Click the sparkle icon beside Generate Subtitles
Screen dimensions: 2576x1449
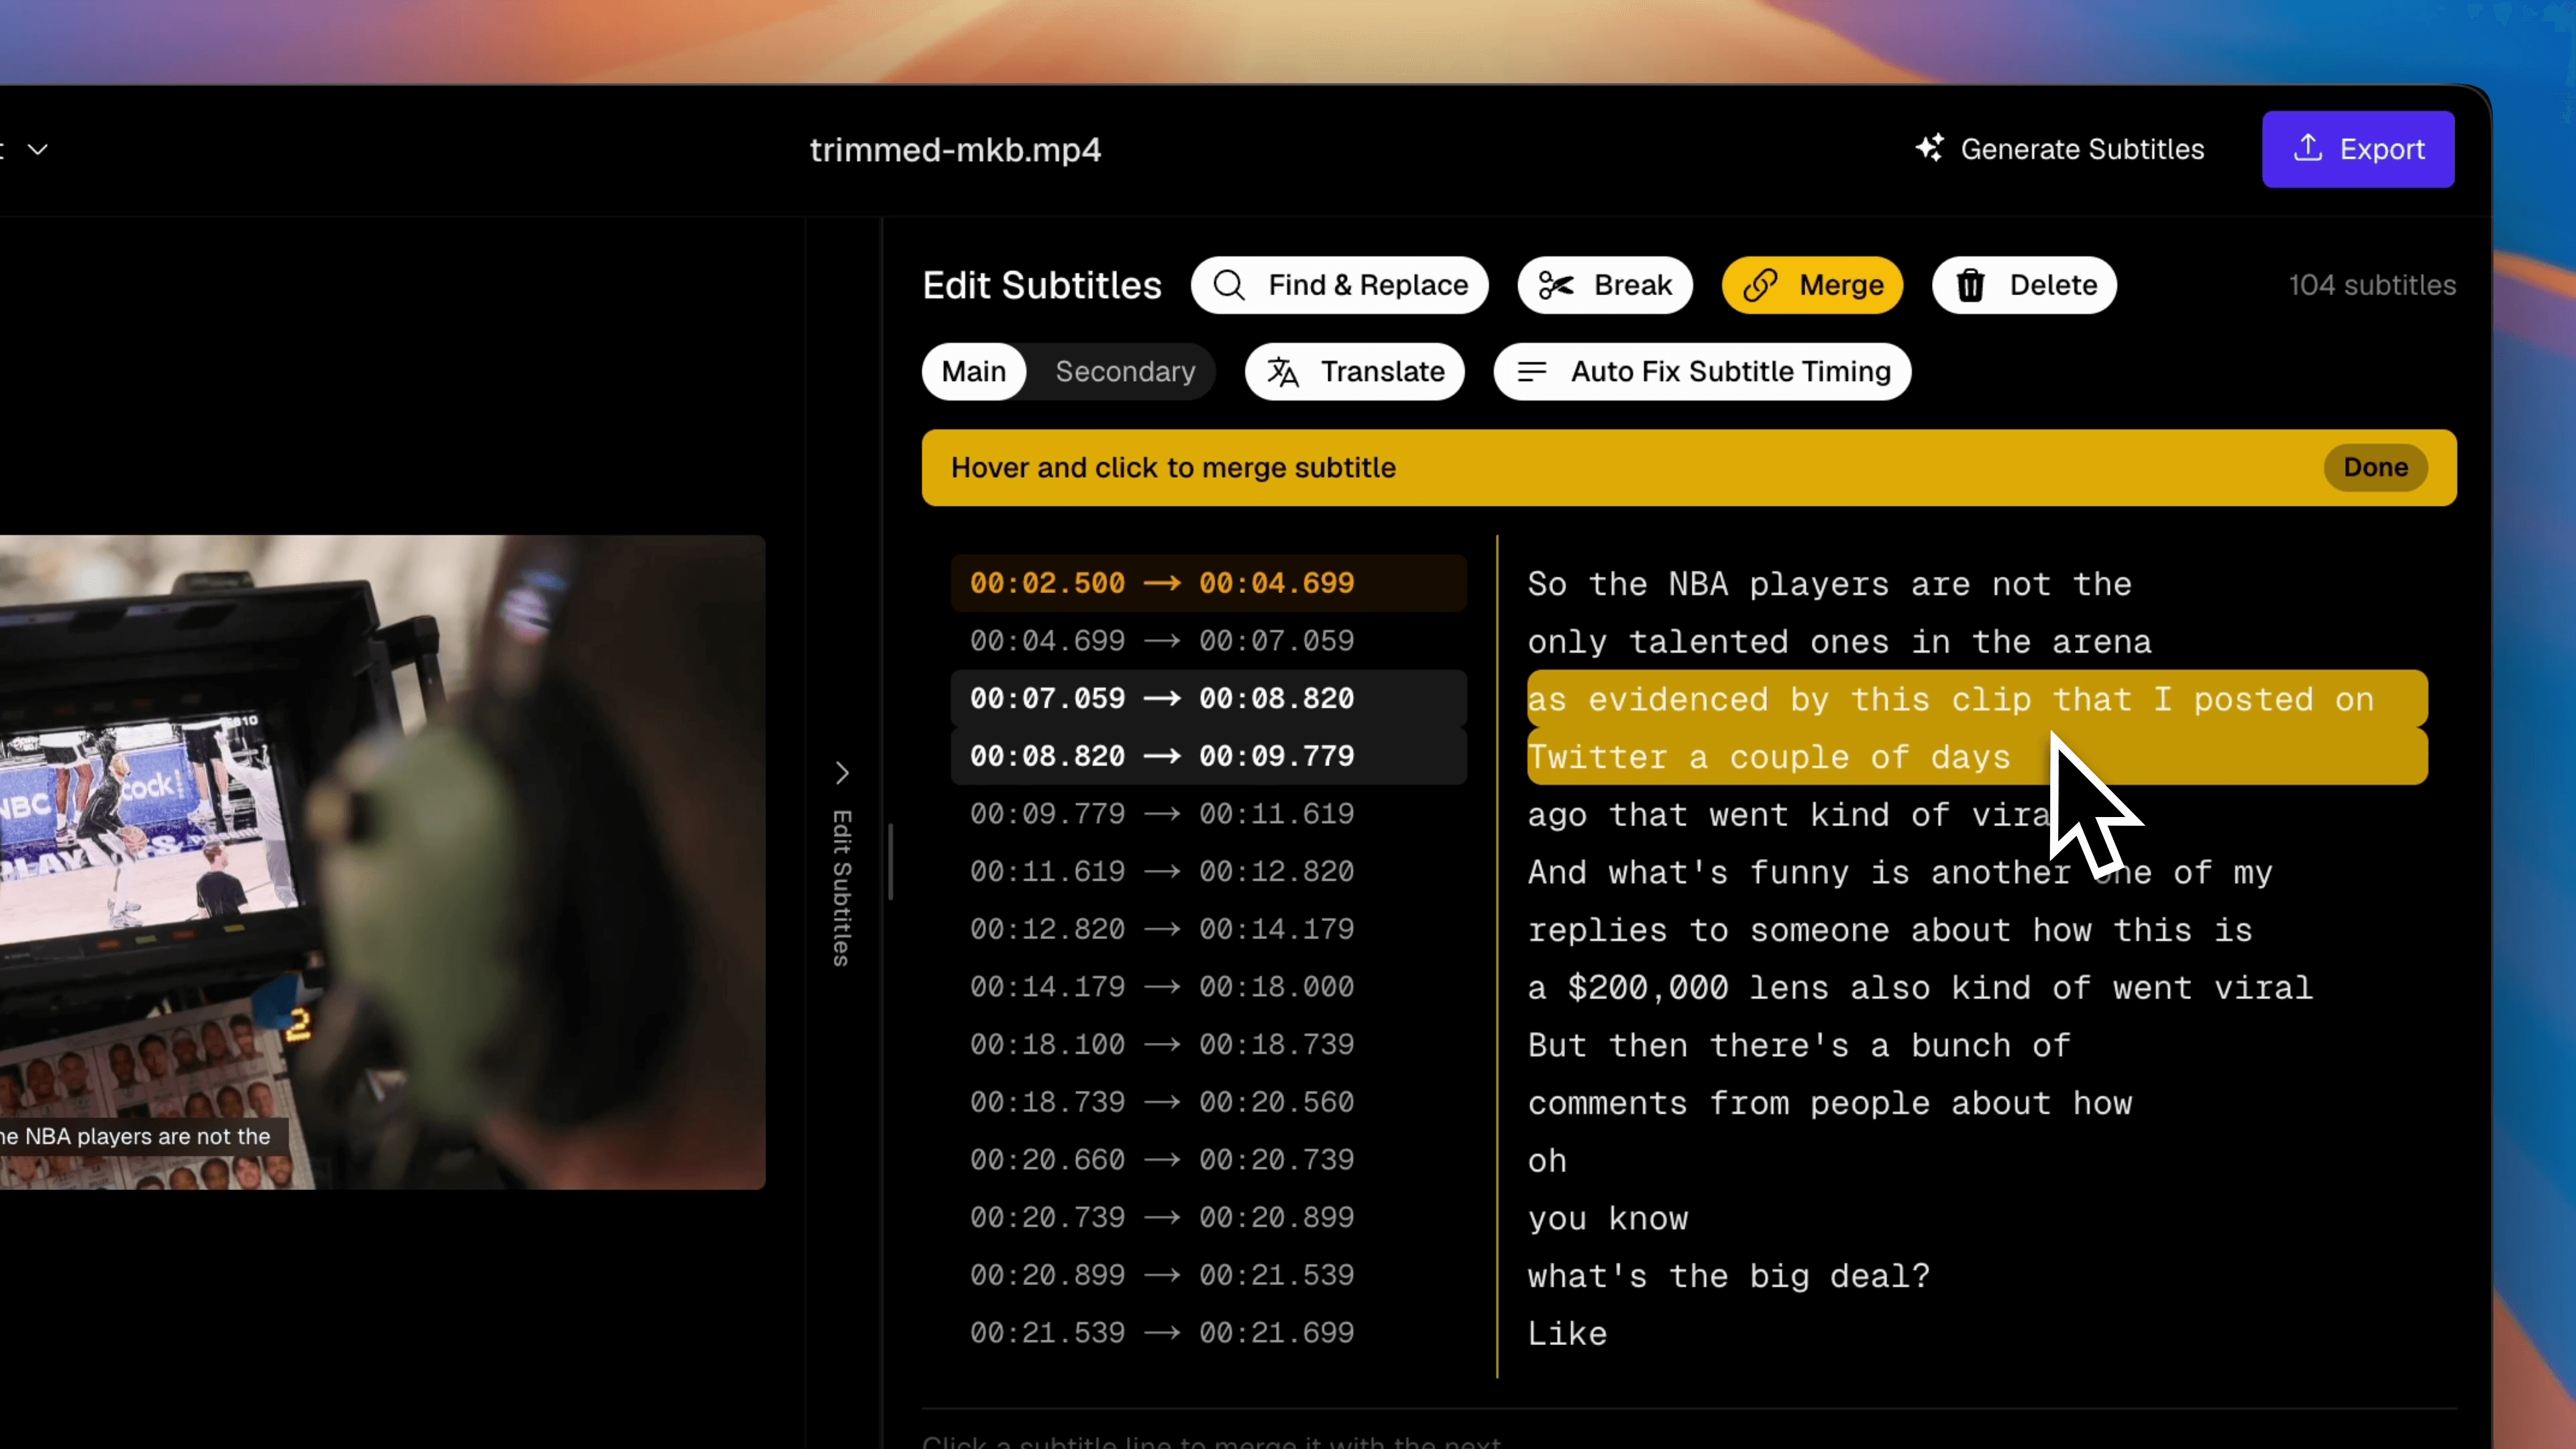tap(1929, 148)
